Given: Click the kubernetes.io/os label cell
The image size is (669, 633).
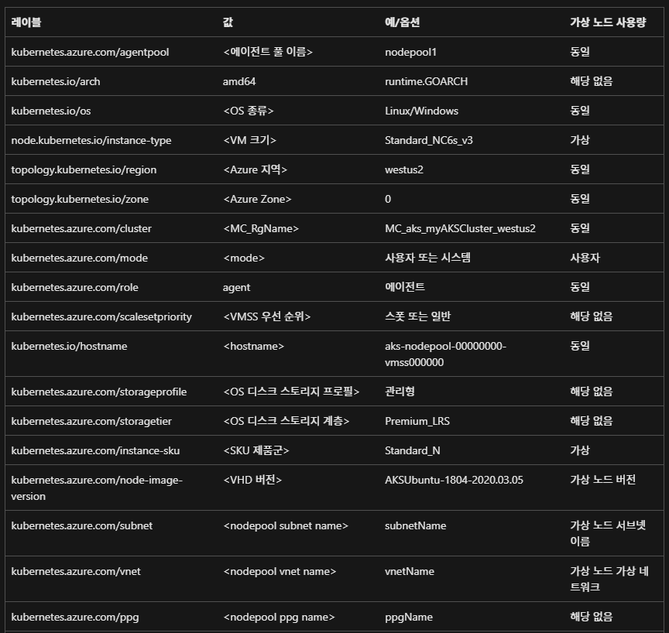Looking at the screenshot, I should pyautogui.click(x=51, y=111).
